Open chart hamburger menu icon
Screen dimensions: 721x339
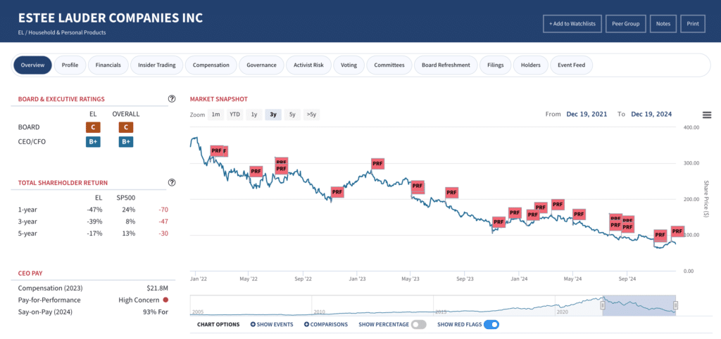click(x=707, y=115)
